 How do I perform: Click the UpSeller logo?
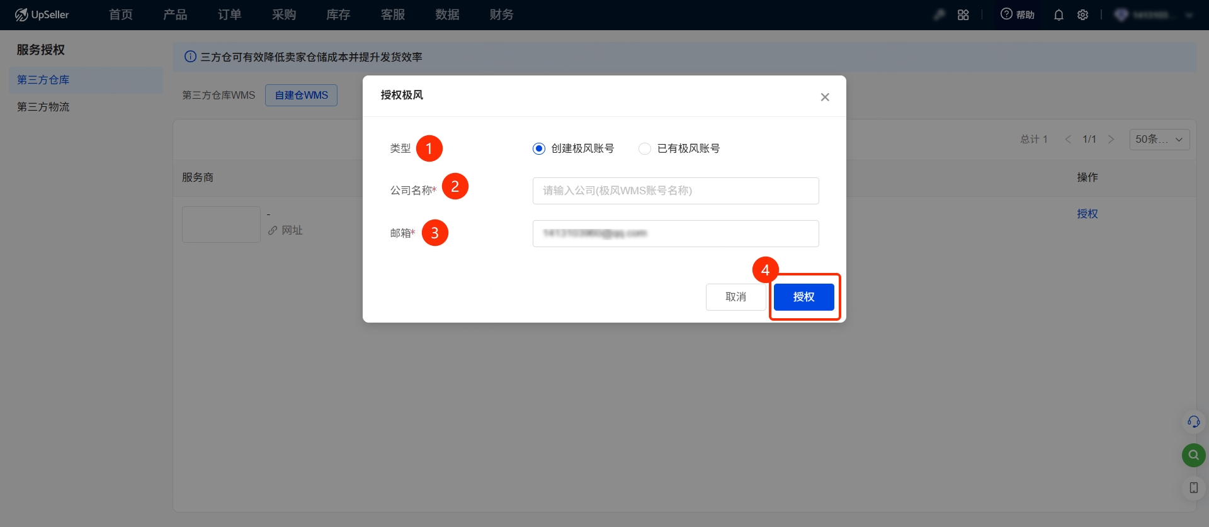[x=42, y=14]
